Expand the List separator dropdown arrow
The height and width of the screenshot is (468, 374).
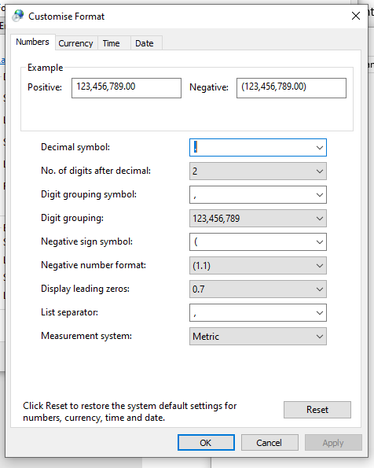click(x=320, y=313)
